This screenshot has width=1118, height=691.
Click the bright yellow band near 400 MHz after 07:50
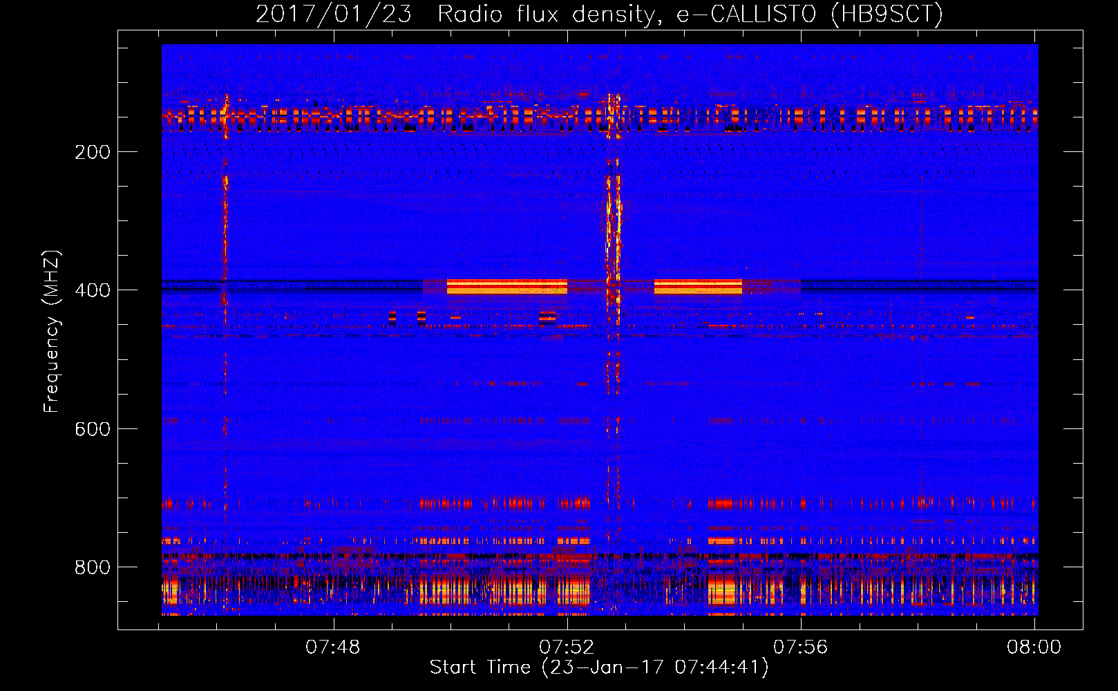507,287
